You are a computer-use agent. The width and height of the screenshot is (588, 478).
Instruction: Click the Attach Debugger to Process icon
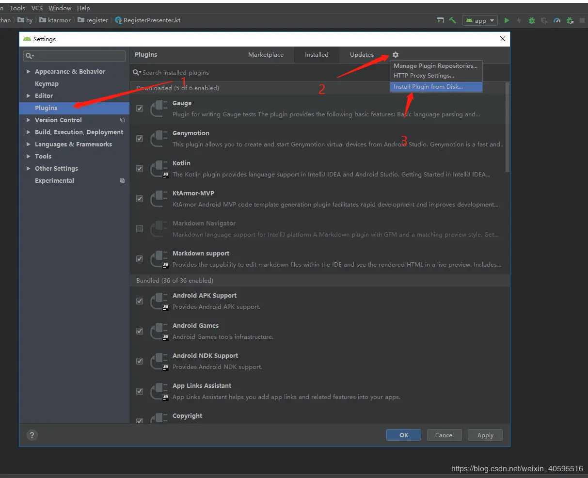570,20
